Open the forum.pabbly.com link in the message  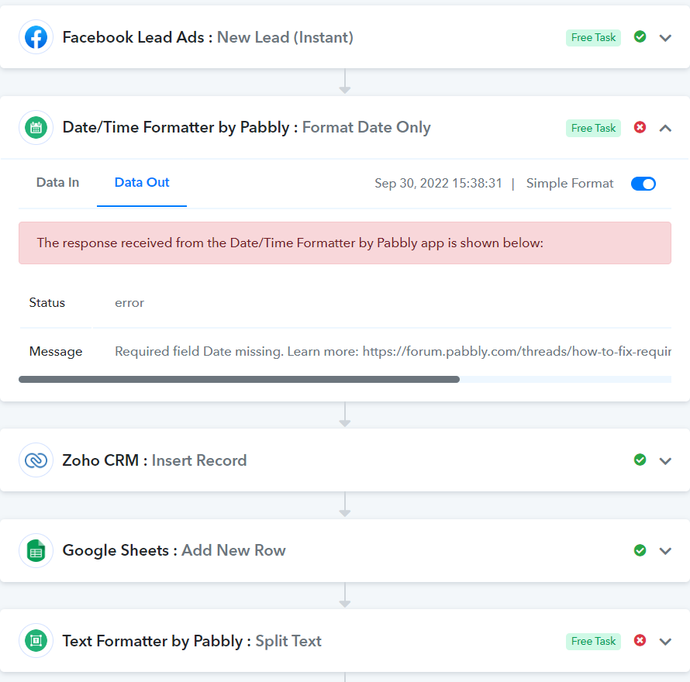516,351
